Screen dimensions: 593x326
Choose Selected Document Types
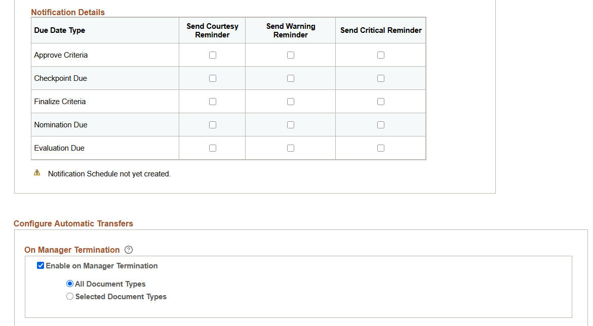click(x=70, y=296)
